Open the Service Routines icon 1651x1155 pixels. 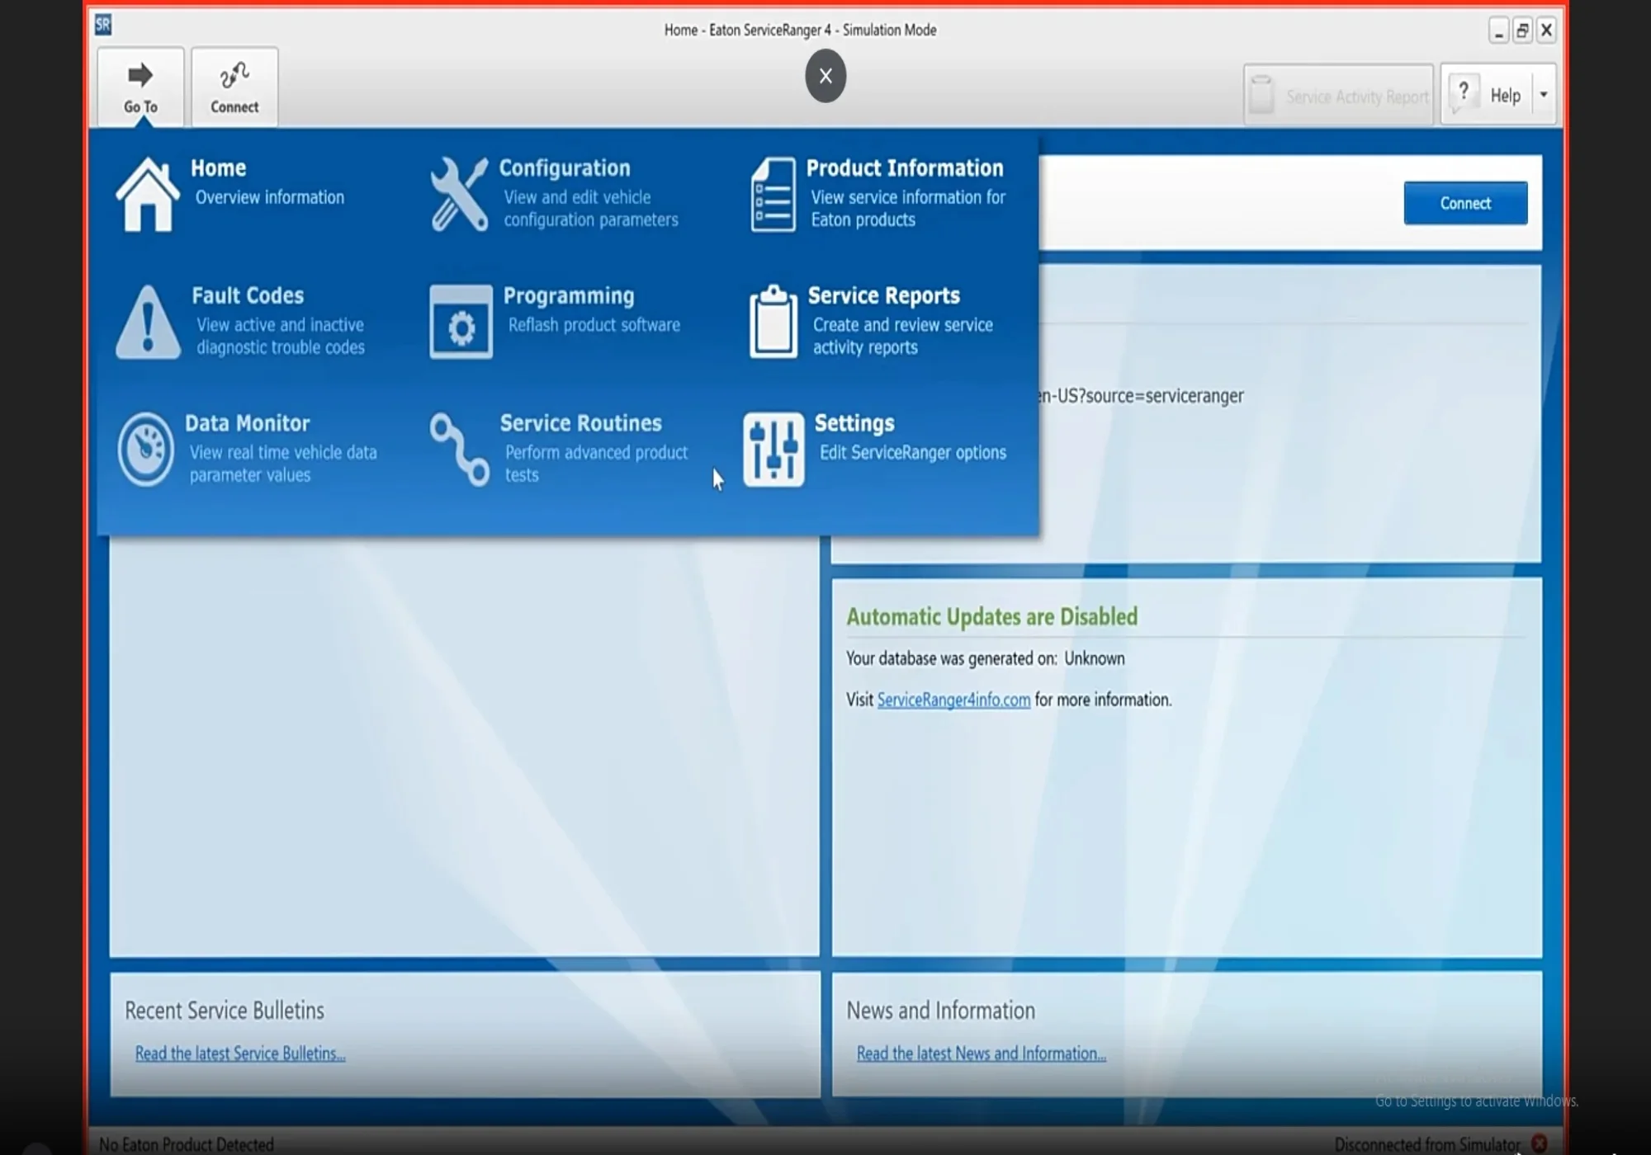[x=457, y=448]
